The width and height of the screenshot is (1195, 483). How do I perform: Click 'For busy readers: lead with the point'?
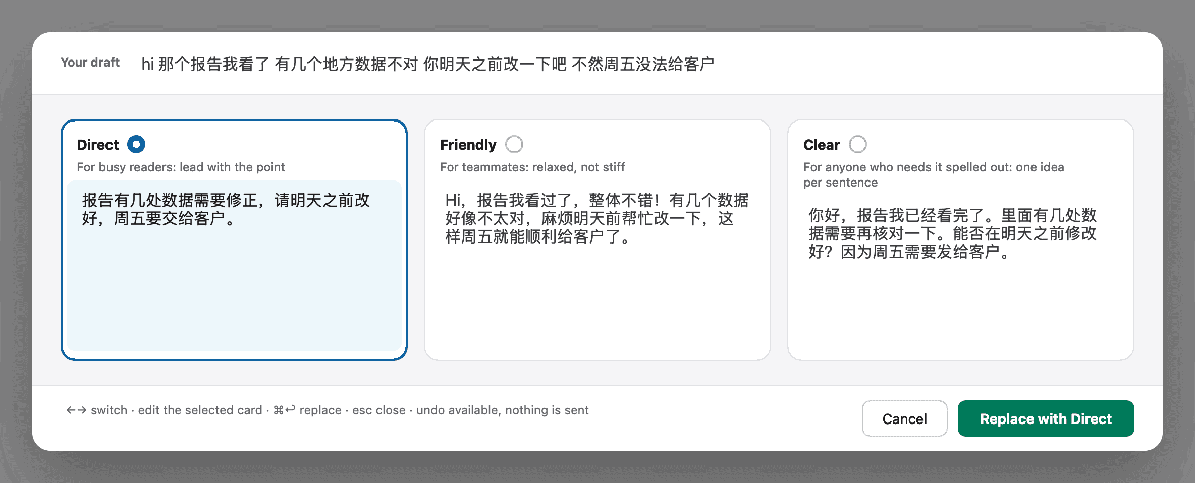coord(181,167)
